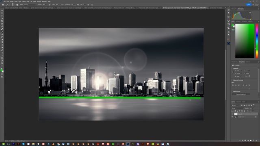Open the search icon at top right
Screen dimensions: 260x146
[253, 4]
